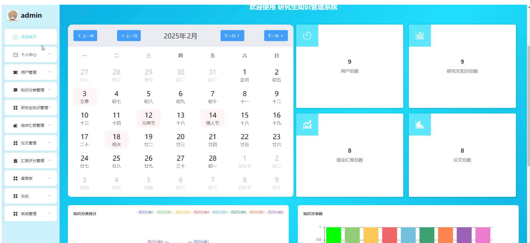Expand the 组会汇报管理 chevron
This screenshot has width=530, height=243.
[x=50, y=125]
